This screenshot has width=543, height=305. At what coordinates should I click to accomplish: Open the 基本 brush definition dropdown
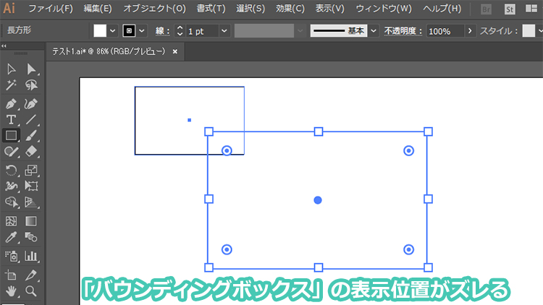point(374,32)
